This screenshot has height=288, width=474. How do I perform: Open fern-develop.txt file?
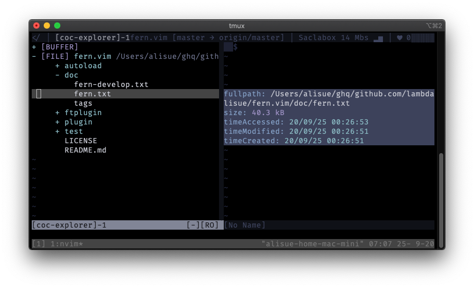111,85
